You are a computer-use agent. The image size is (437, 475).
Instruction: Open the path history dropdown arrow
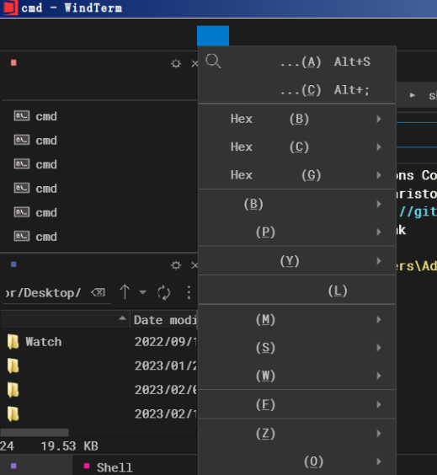pyautogui.click(x=142, y=292)
